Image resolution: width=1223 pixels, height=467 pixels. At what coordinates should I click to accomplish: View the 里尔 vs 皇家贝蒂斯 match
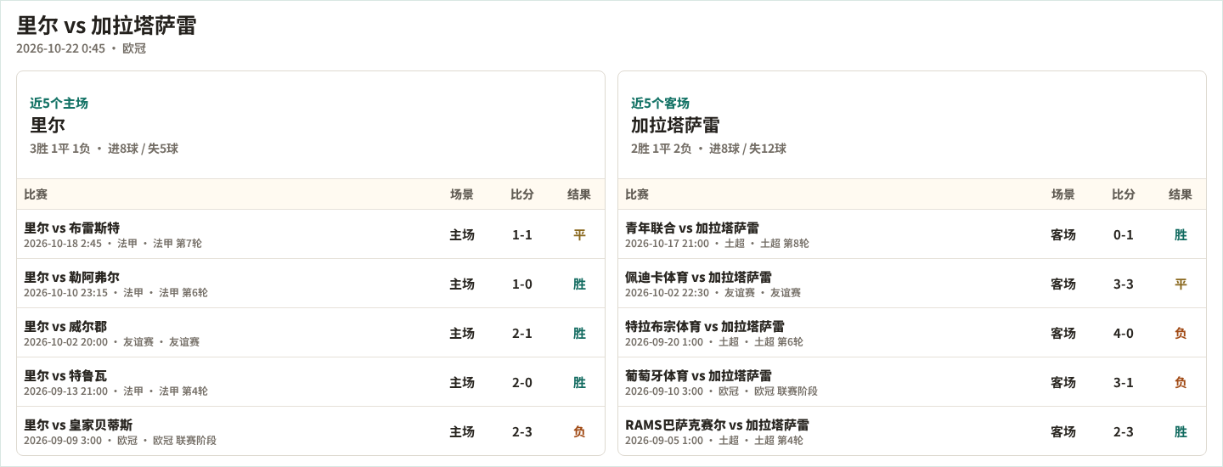pos(311,431)
